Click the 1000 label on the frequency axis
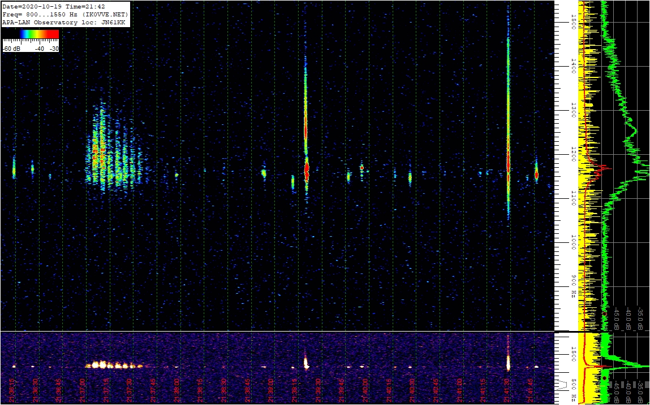This screenshot has width=650, height=405. pos(574,243)
